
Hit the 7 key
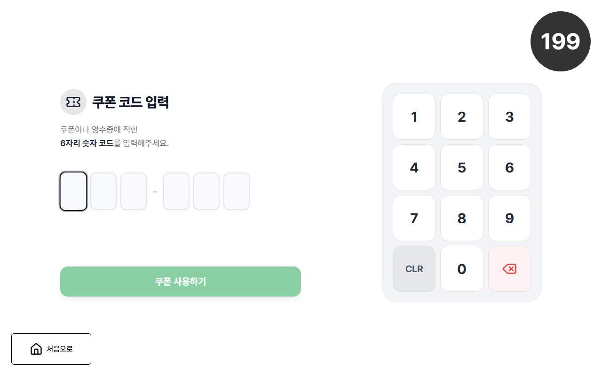tap(414, 218)
